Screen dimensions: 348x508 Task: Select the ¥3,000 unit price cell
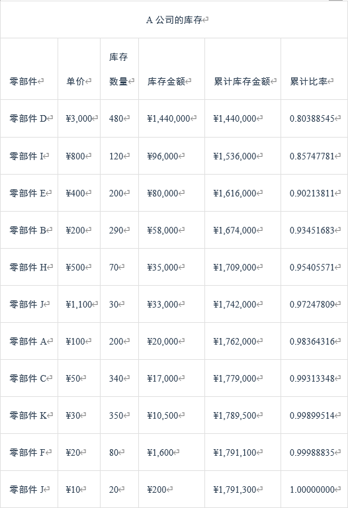click(79, 118)
